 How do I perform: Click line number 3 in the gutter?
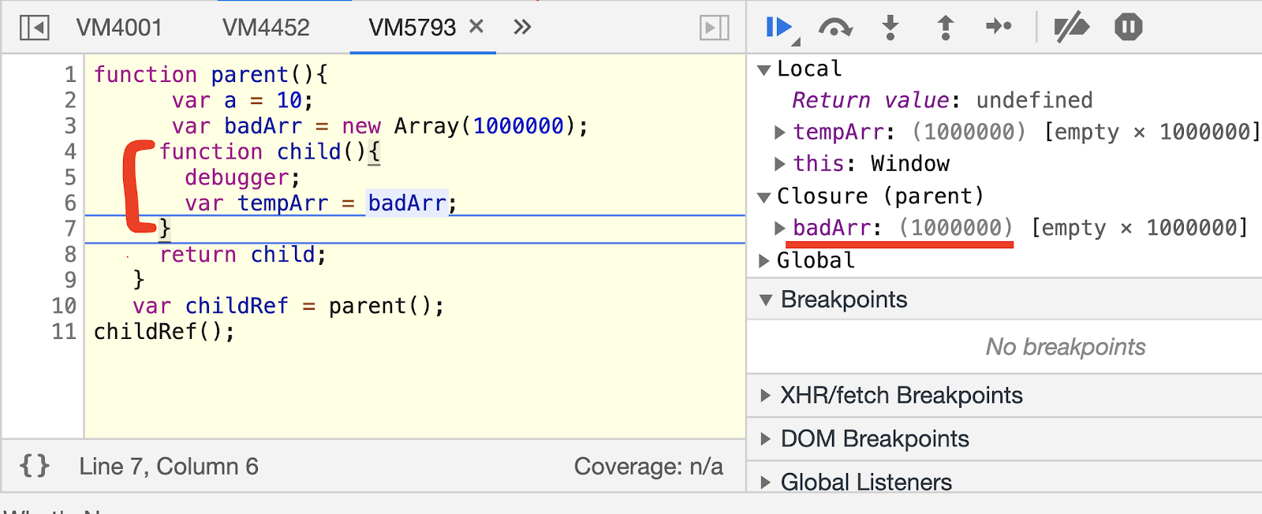(x=70, y=126)
